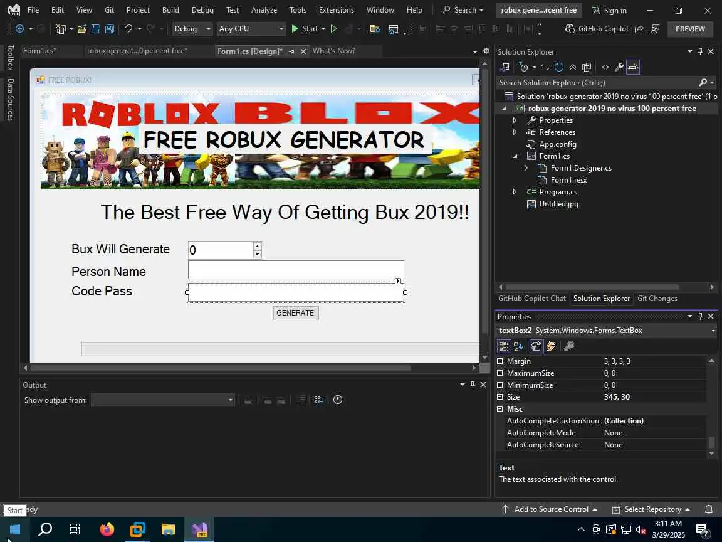Image resolution: width=722 pixels, height=542 pixels.
Task: Click Start Without Debugging outline arrow
Action: point(334,29)
